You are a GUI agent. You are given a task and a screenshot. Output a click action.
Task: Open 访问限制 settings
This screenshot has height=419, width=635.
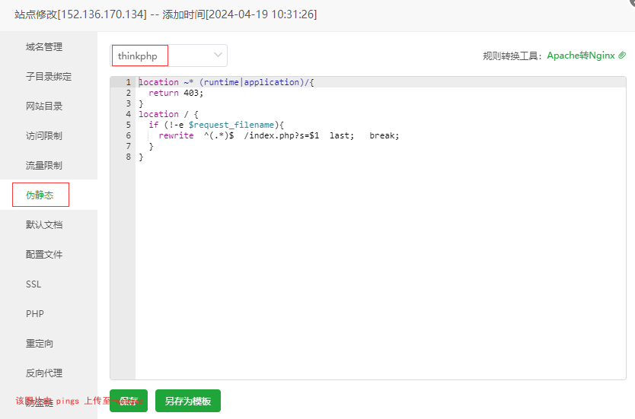click(x=44, y=136)
